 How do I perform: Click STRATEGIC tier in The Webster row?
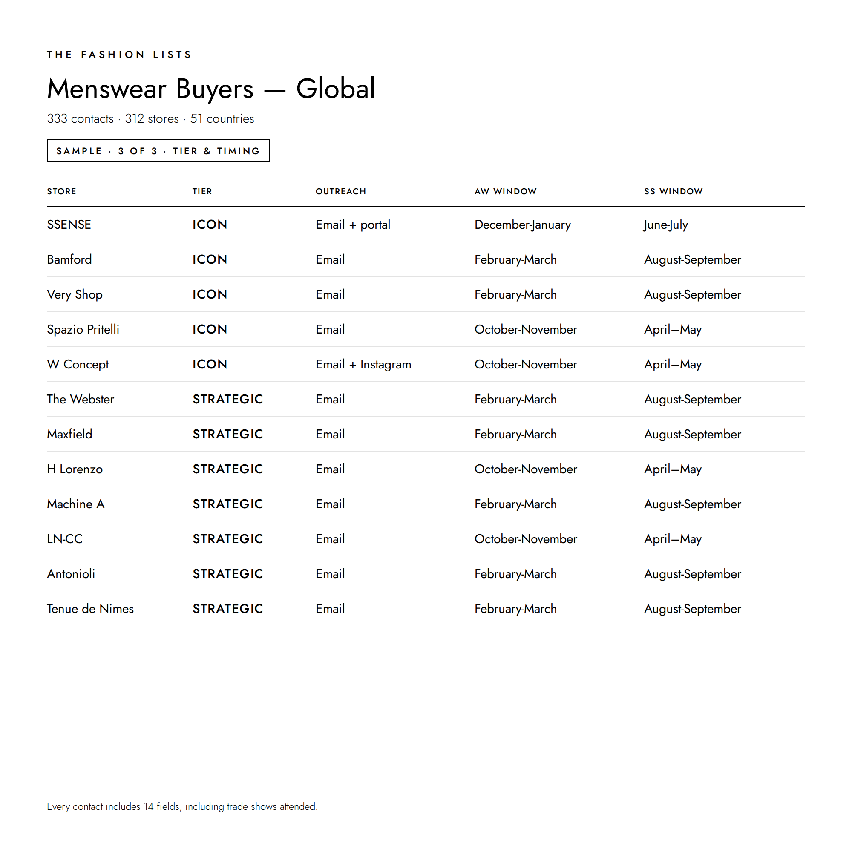(228, 399)
